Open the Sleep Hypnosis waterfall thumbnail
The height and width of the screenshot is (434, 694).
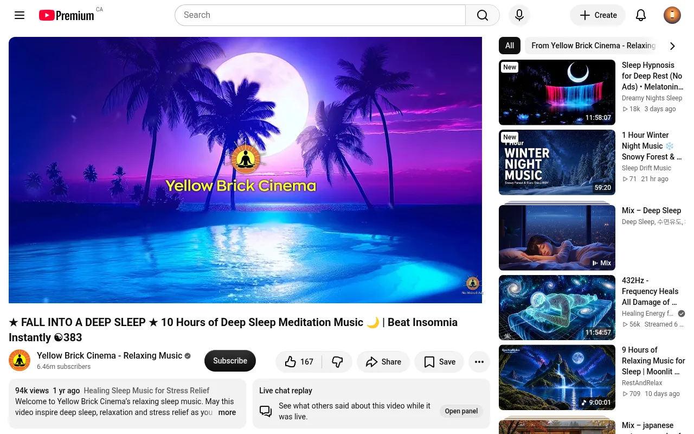pyautogui.click(x=557, y=92)
